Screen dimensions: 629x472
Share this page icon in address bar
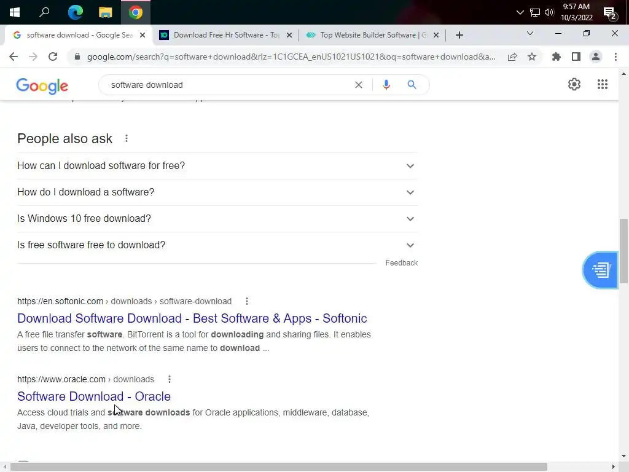tap(512, 57)
